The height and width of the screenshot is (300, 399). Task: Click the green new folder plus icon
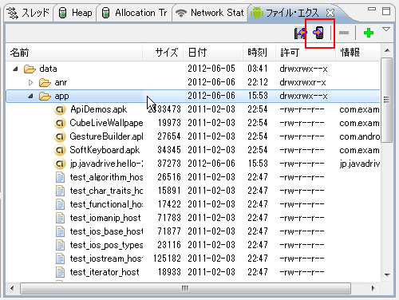[x=369, y=33]
